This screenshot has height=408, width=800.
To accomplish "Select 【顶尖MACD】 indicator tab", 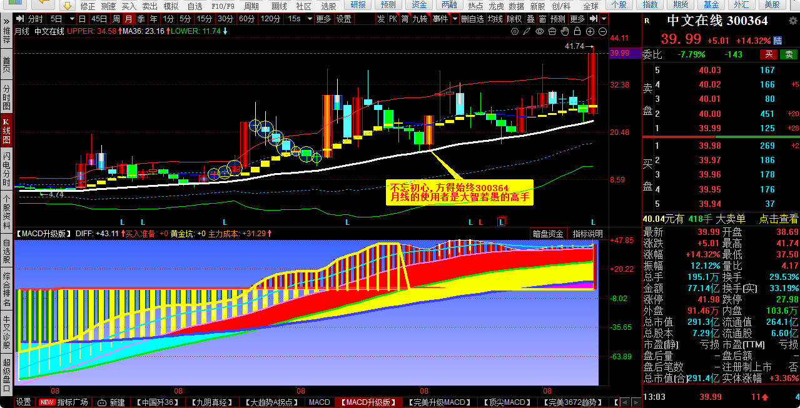I will (x=507, y=402).
